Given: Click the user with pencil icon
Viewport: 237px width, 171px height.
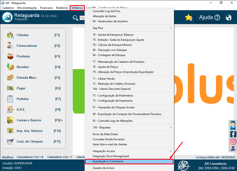Looking at the screenshot, I should pos(233,149).
